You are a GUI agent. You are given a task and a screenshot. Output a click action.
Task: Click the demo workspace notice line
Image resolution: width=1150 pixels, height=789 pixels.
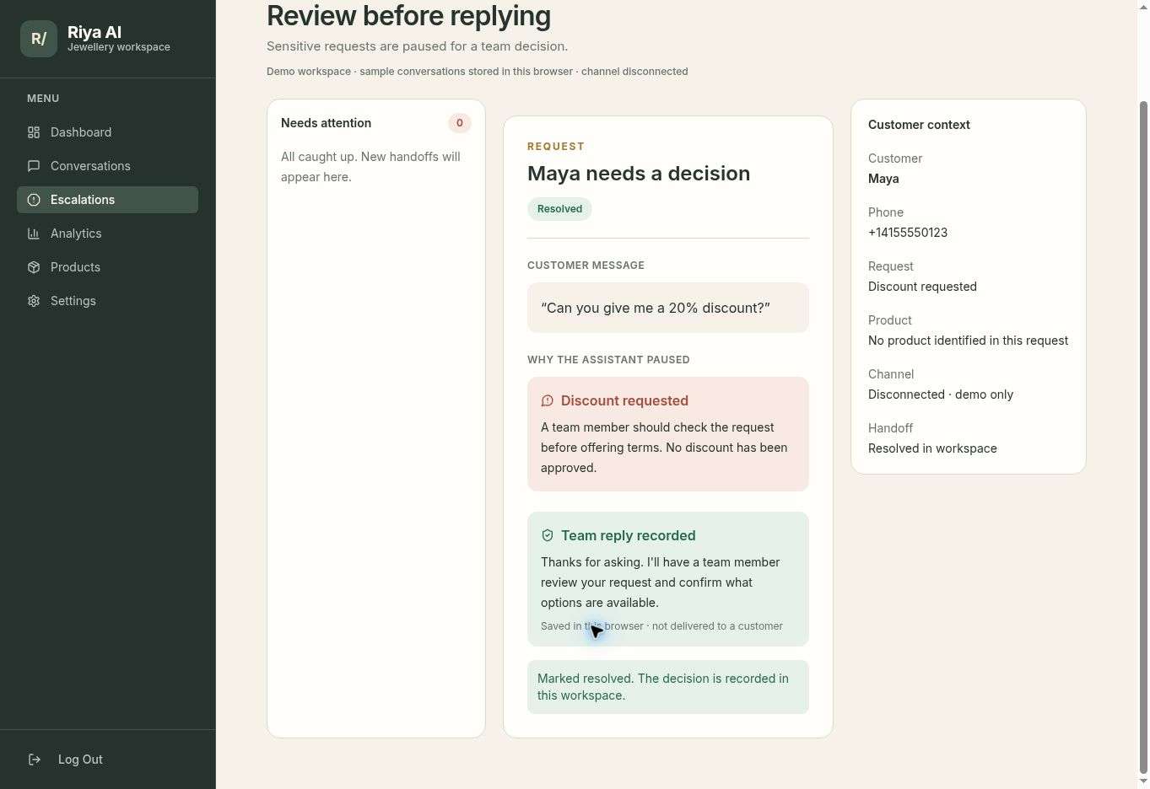click(477, 72)
